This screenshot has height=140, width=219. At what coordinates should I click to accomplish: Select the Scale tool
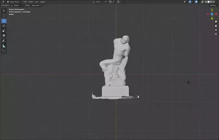[4, 31]
